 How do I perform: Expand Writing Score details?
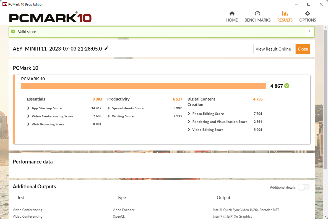pyautogui.click(x=109, y=116)
